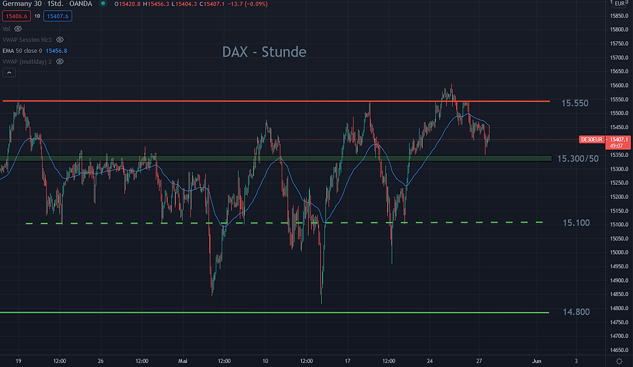The width and height of the screenshot is (633, 367).
Task: Click the 14.800 level annotation
Action: 576,311
